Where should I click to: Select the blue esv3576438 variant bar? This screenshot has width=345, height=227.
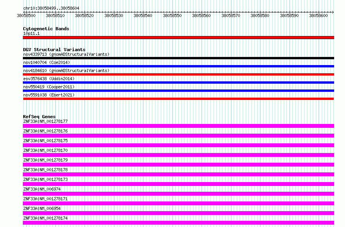[x=178, y=83]
